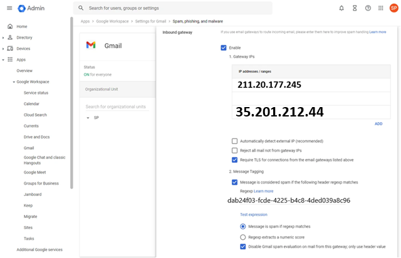Collapse the Google Workspace subtree
Screen dimensions: 401x258
[x=14, y=82]
